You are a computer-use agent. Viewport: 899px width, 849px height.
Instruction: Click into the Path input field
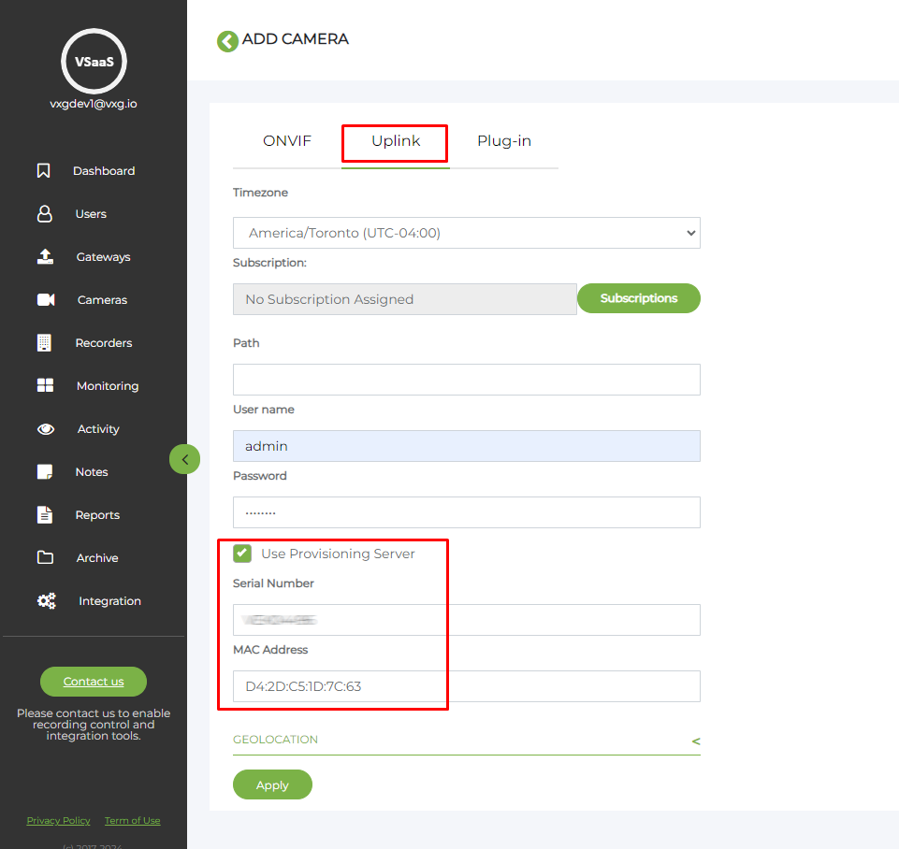(466, 380)
